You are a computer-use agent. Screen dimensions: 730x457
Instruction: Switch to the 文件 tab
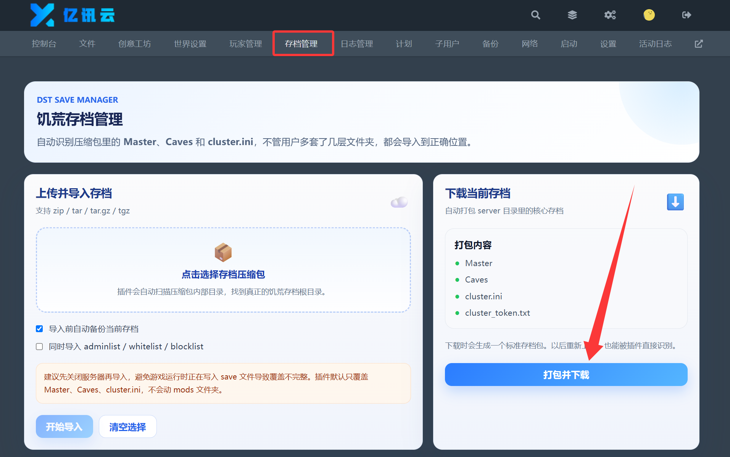[87, 44]
